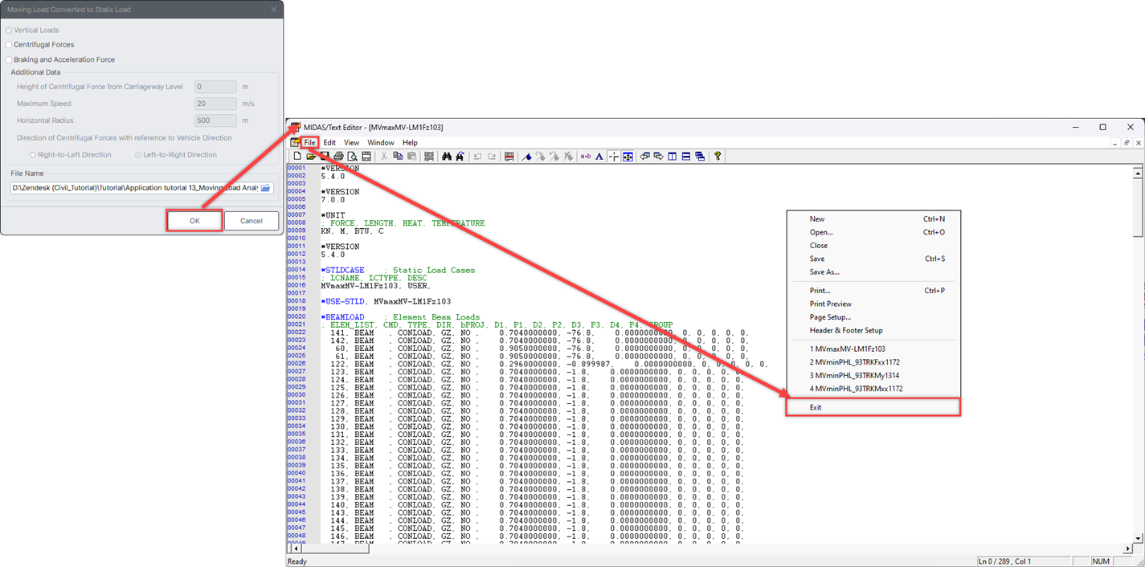
Task: Open the View menu
Action: pos(351,143)
